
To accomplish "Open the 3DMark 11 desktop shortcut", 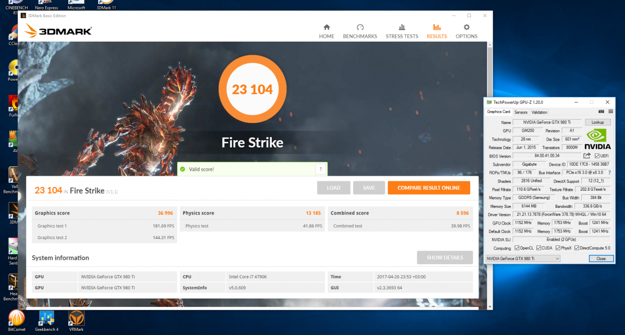I will 107,6.
